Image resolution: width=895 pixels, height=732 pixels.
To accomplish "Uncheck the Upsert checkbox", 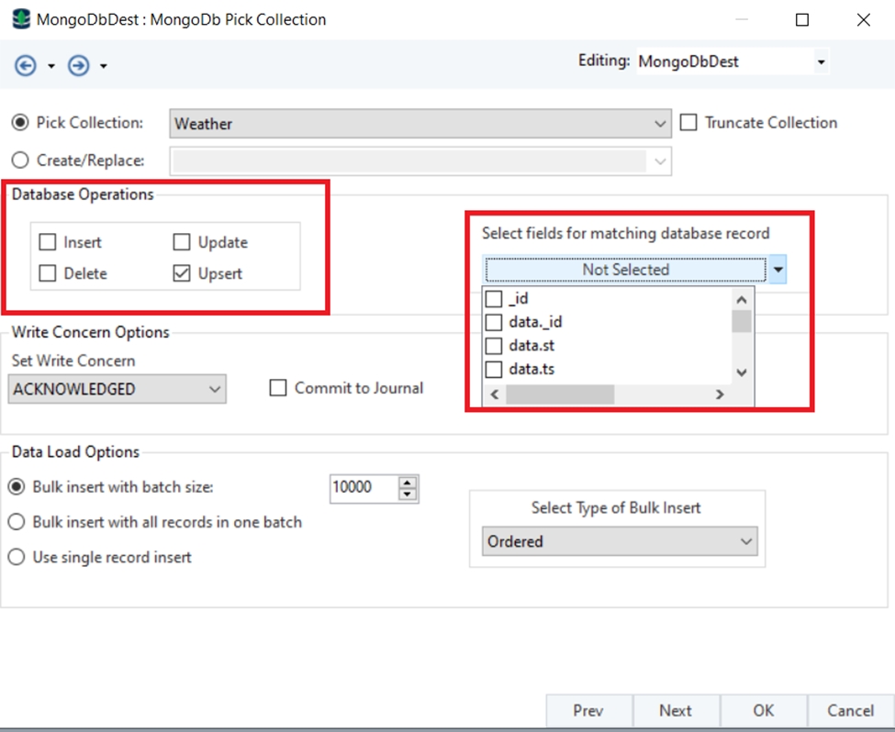I will [x=182, y=273].
